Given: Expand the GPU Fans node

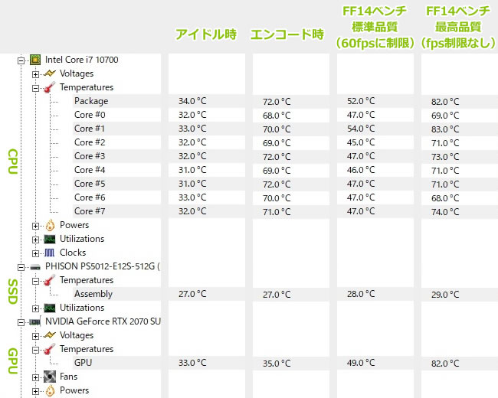Looking at the screenshot, I should click(x=35, y=377).
